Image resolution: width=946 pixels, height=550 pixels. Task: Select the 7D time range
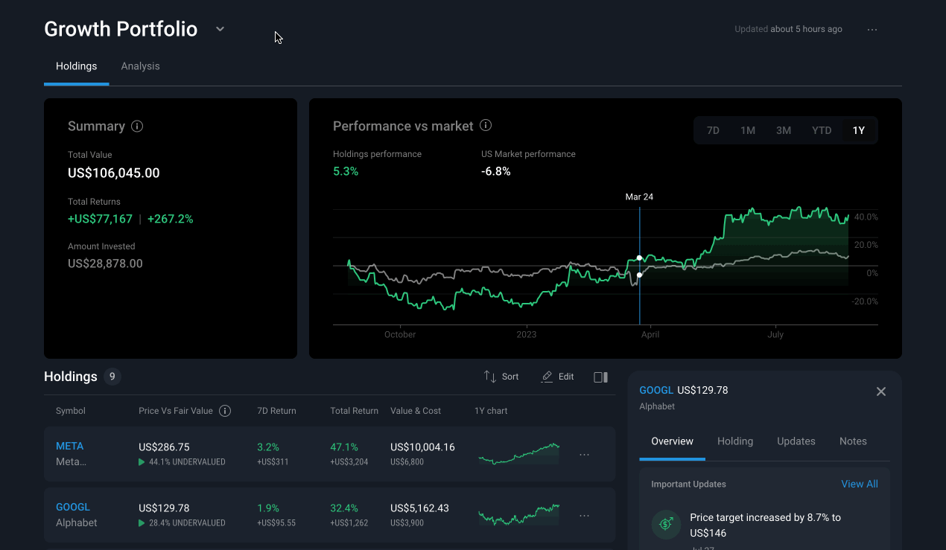(x=713, y=130)
